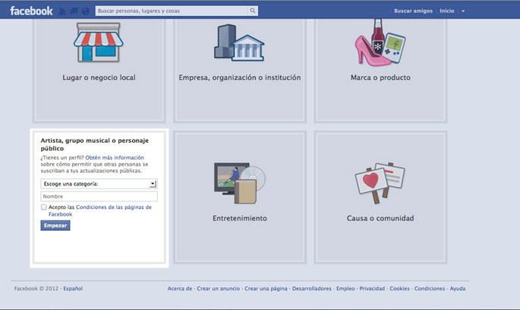Select the TV and CD entertainment icon
520x310 pixels.
239,183
